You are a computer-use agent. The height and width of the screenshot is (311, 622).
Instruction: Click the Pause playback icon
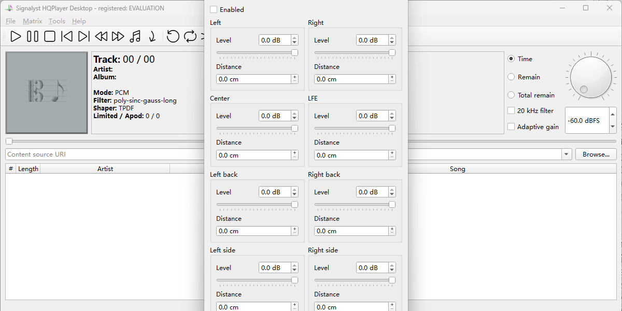tap(33, 36)
